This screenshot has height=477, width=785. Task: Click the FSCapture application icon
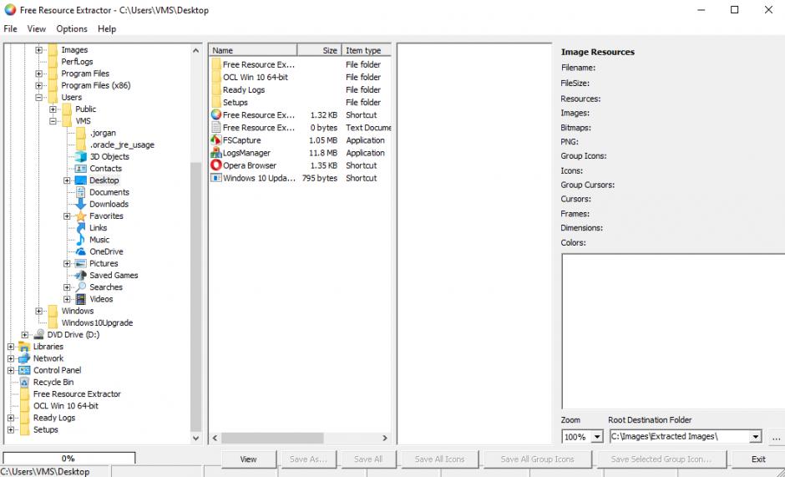pyautogui.click(x=215, y=140)
